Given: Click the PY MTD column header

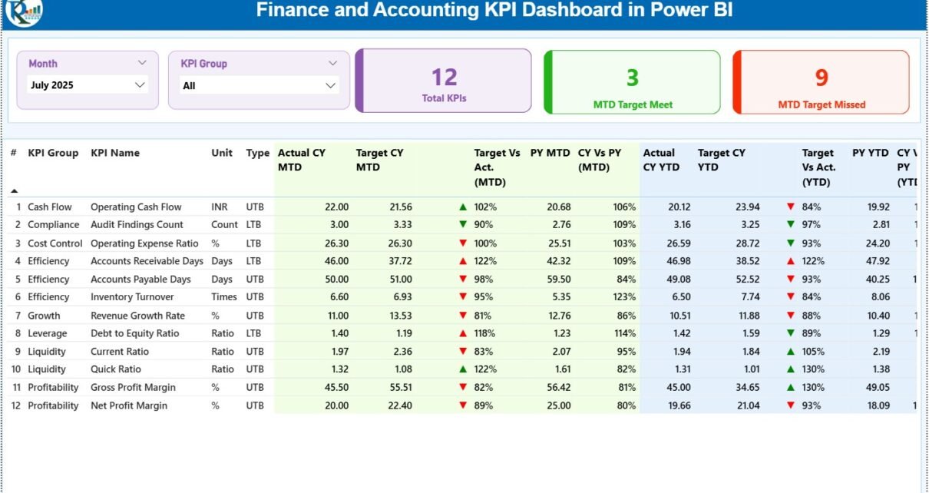Looking at the screenshot, I should click(550, 153).
